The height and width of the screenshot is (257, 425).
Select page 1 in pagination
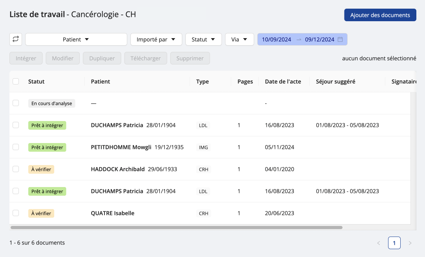coord(394,243)
